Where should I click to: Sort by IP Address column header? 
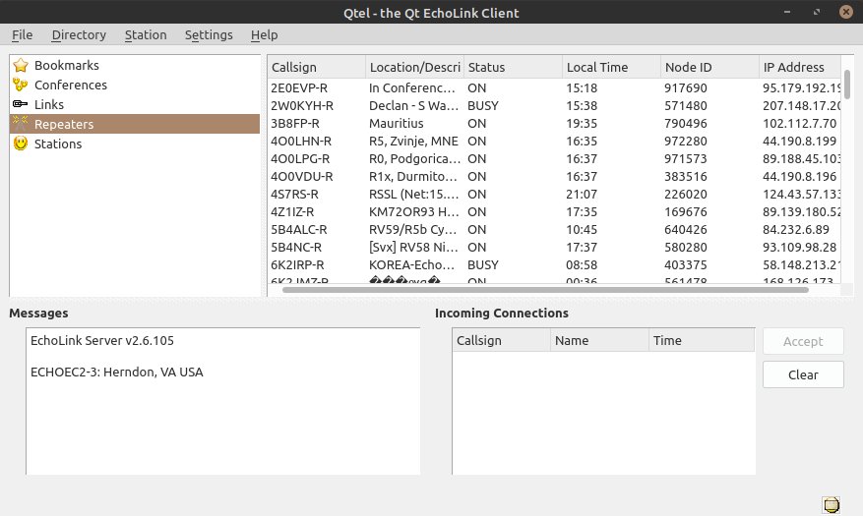pyautogui.click(x=800, y=67)
